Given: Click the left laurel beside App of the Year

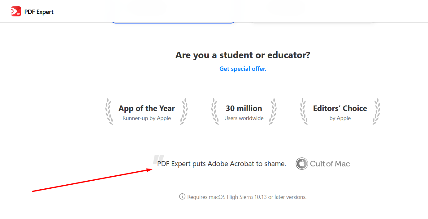Looking at the screenshot, I should click(109, 111).
